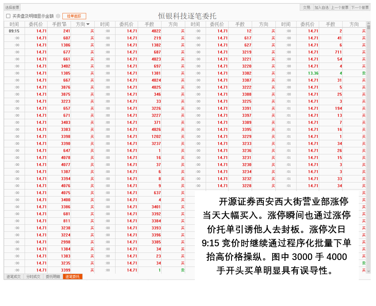The image size is (376, 306).
Task: Click the 选择股票 button
Action: point(12,8)
